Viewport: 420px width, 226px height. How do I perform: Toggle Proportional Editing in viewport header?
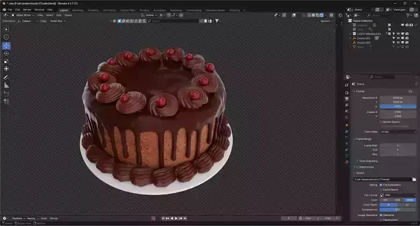pos(181,16)
